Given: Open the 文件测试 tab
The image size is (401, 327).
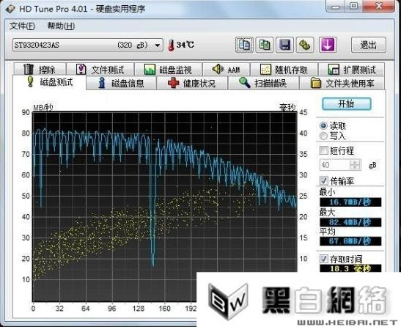Looking at the screenshot, I should [100, 70].
